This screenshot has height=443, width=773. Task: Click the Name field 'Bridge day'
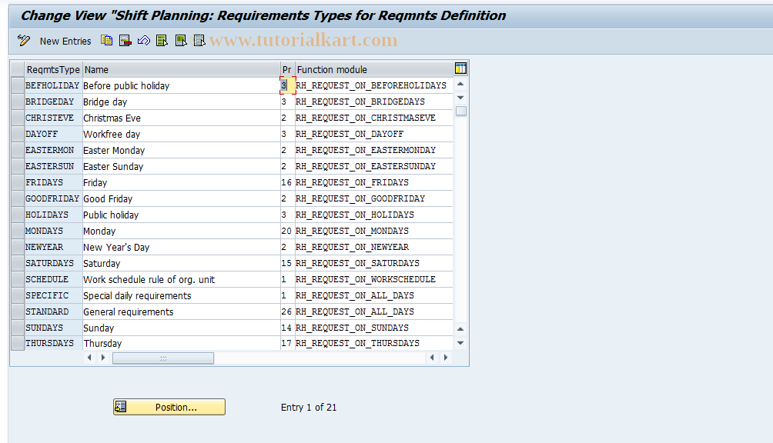click(181, 102)
